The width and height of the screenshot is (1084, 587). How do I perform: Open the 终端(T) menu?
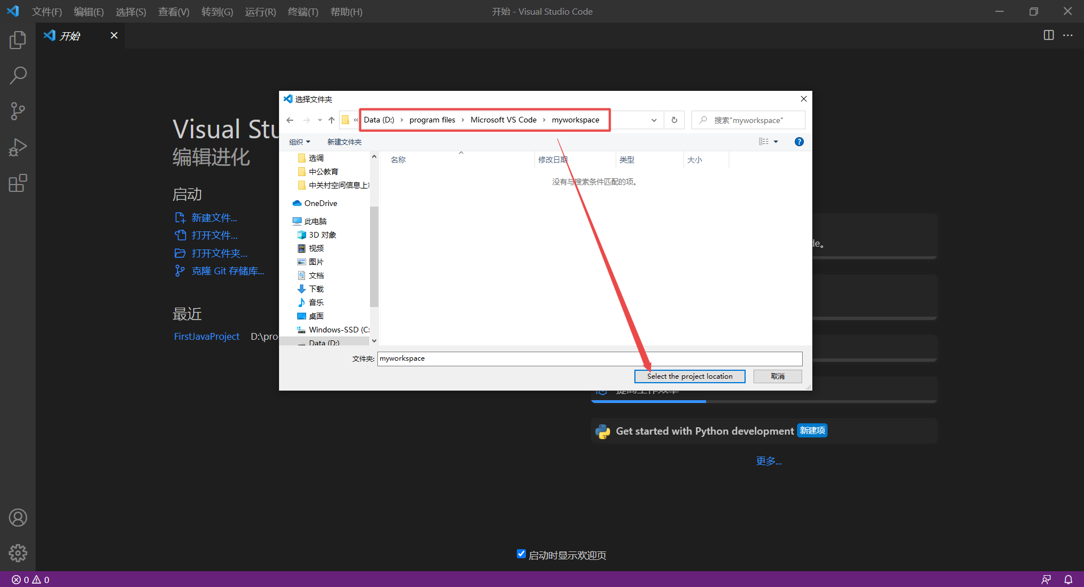[303, 11]
